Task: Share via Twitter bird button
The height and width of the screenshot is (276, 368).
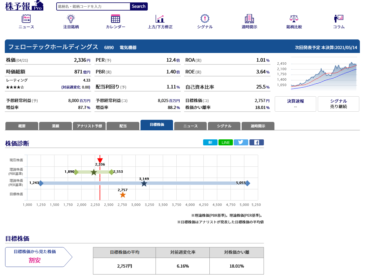Action: pos(241,142)
